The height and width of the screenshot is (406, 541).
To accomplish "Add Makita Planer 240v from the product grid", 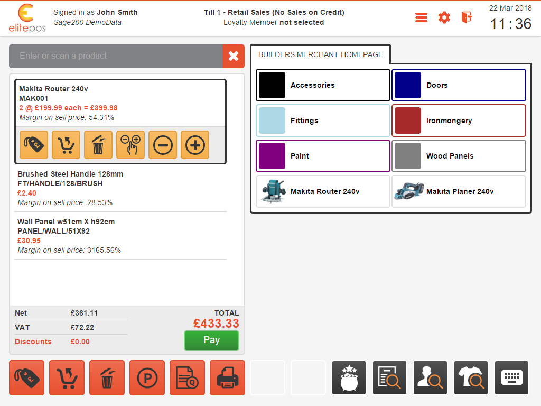I will [x=459, y=191].
